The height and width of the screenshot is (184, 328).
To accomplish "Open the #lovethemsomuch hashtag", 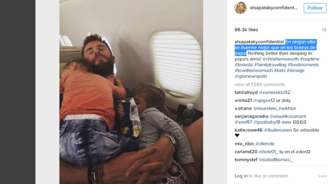I will 254,71.
